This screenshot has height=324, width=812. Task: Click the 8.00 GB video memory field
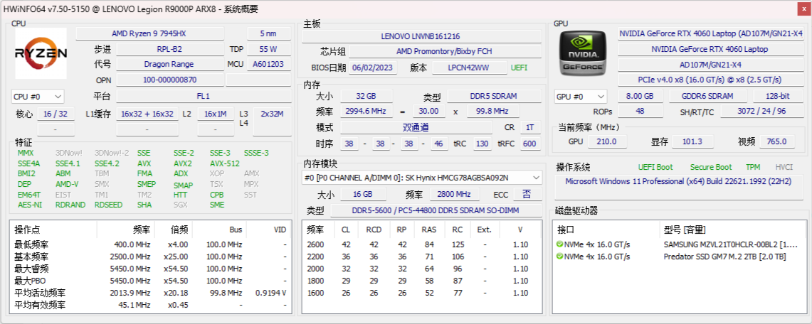point(640,96)
